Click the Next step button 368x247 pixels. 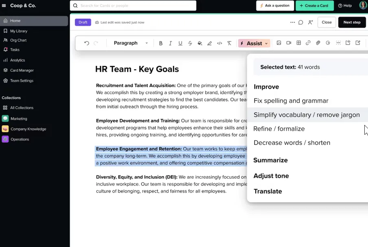click(352, 22)
